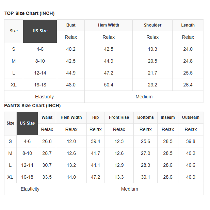This screenshot has width=210, height=210.
Task: Click the Inseam column header
Action: tap(168, 117)
